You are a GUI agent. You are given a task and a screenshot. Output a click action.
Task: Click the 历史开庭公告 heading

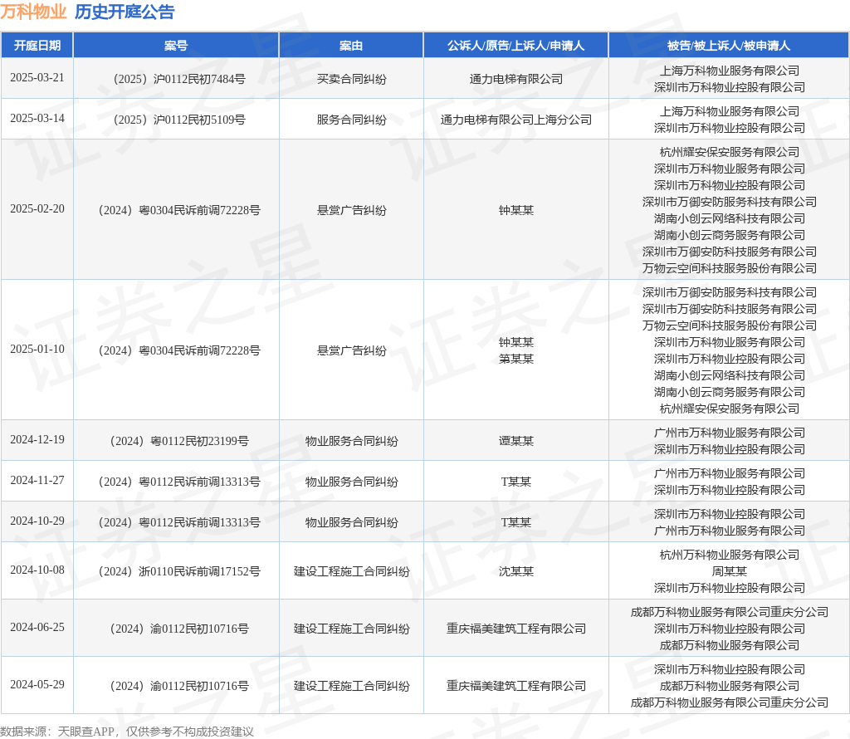(125, 12)
